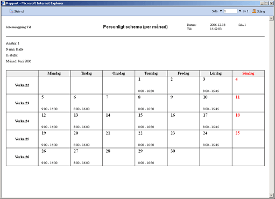Image resolution: width=275 pixels, height=199 pixels.
Task: Click the 9:00 - 16:30 shift on day 5
Action: point(50,109)
